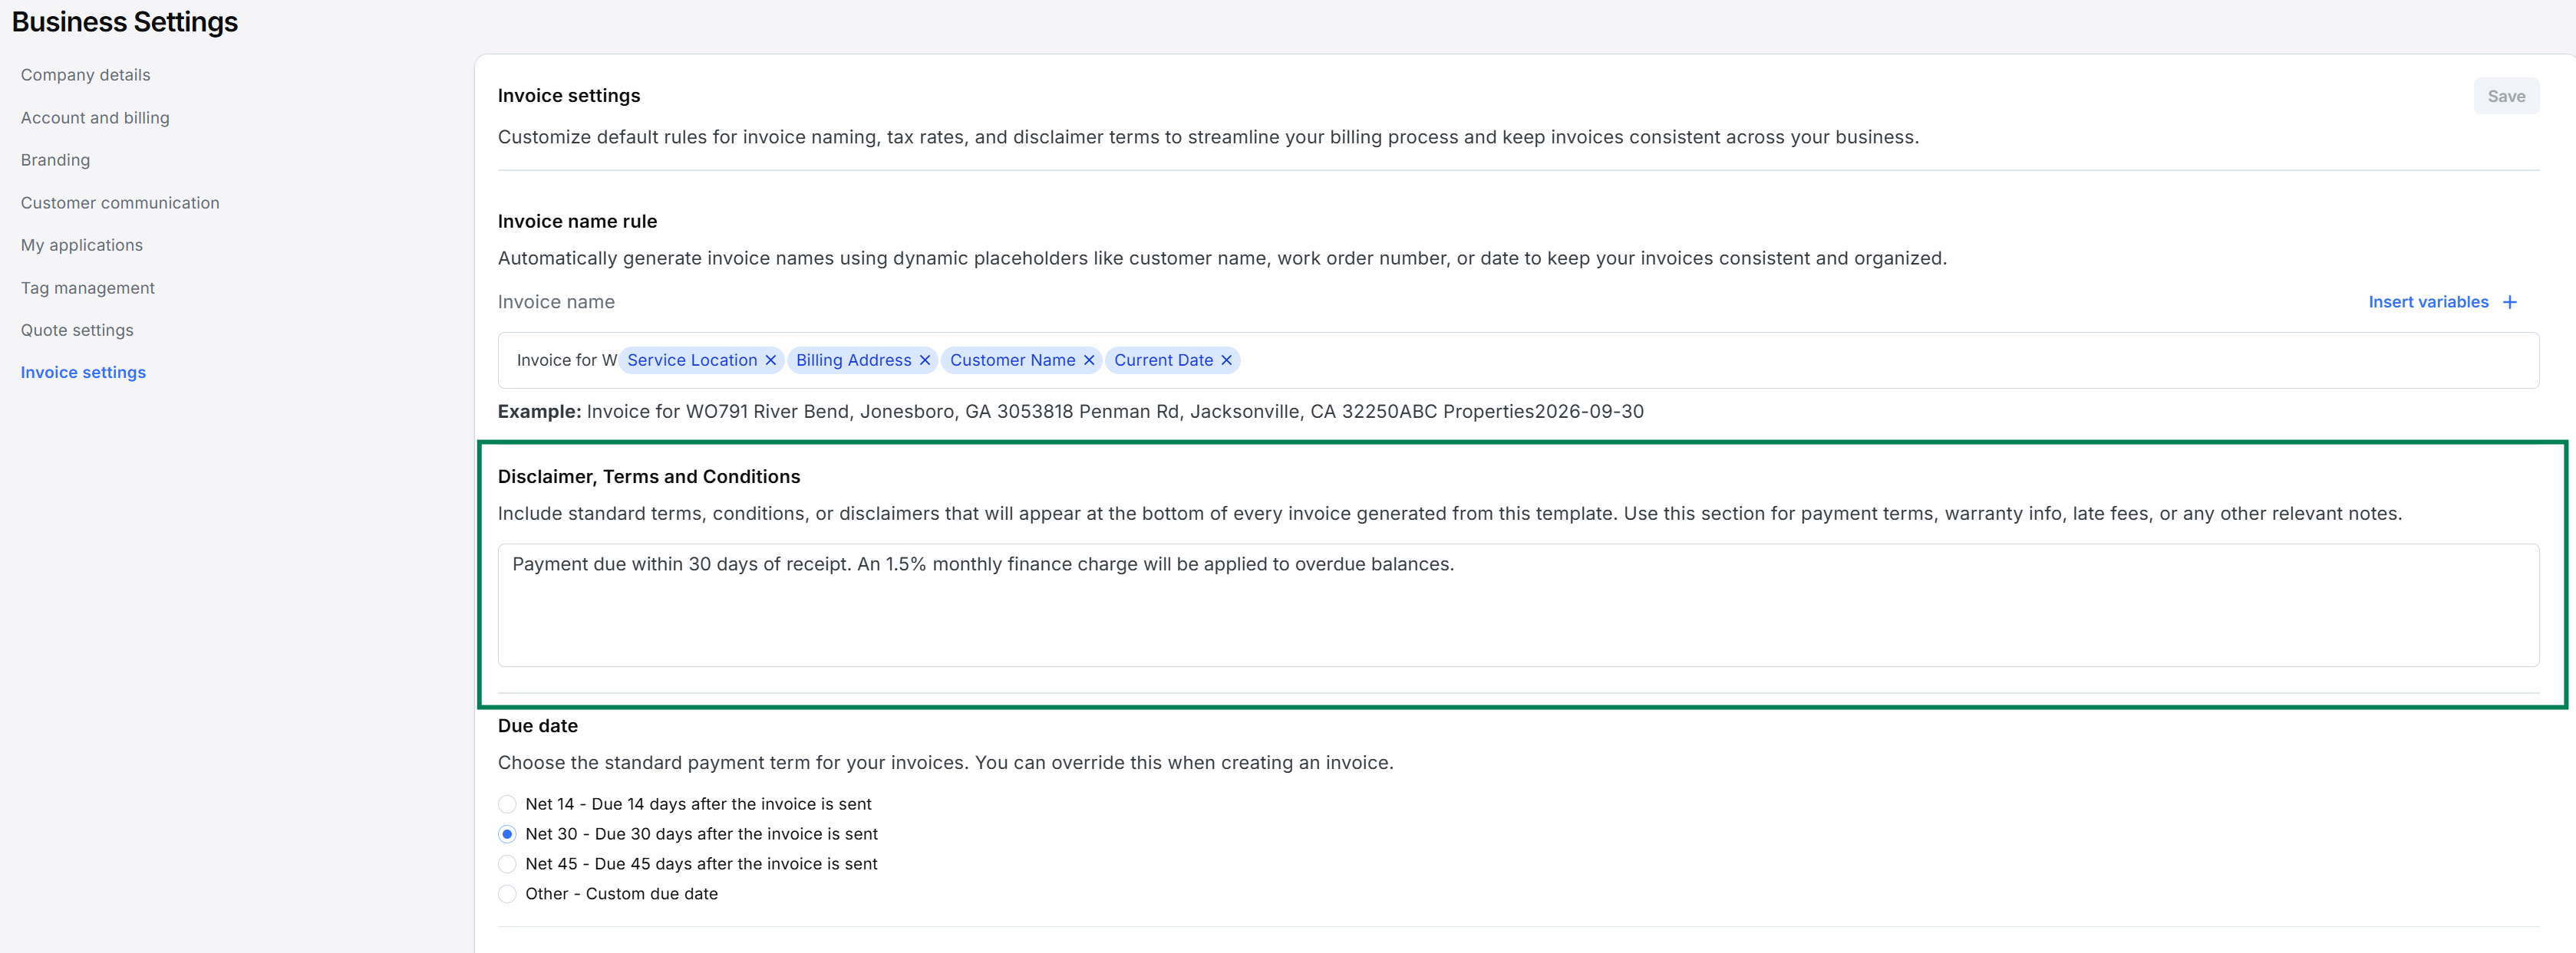Remove the Billing Address variable chip

[924, 360]
